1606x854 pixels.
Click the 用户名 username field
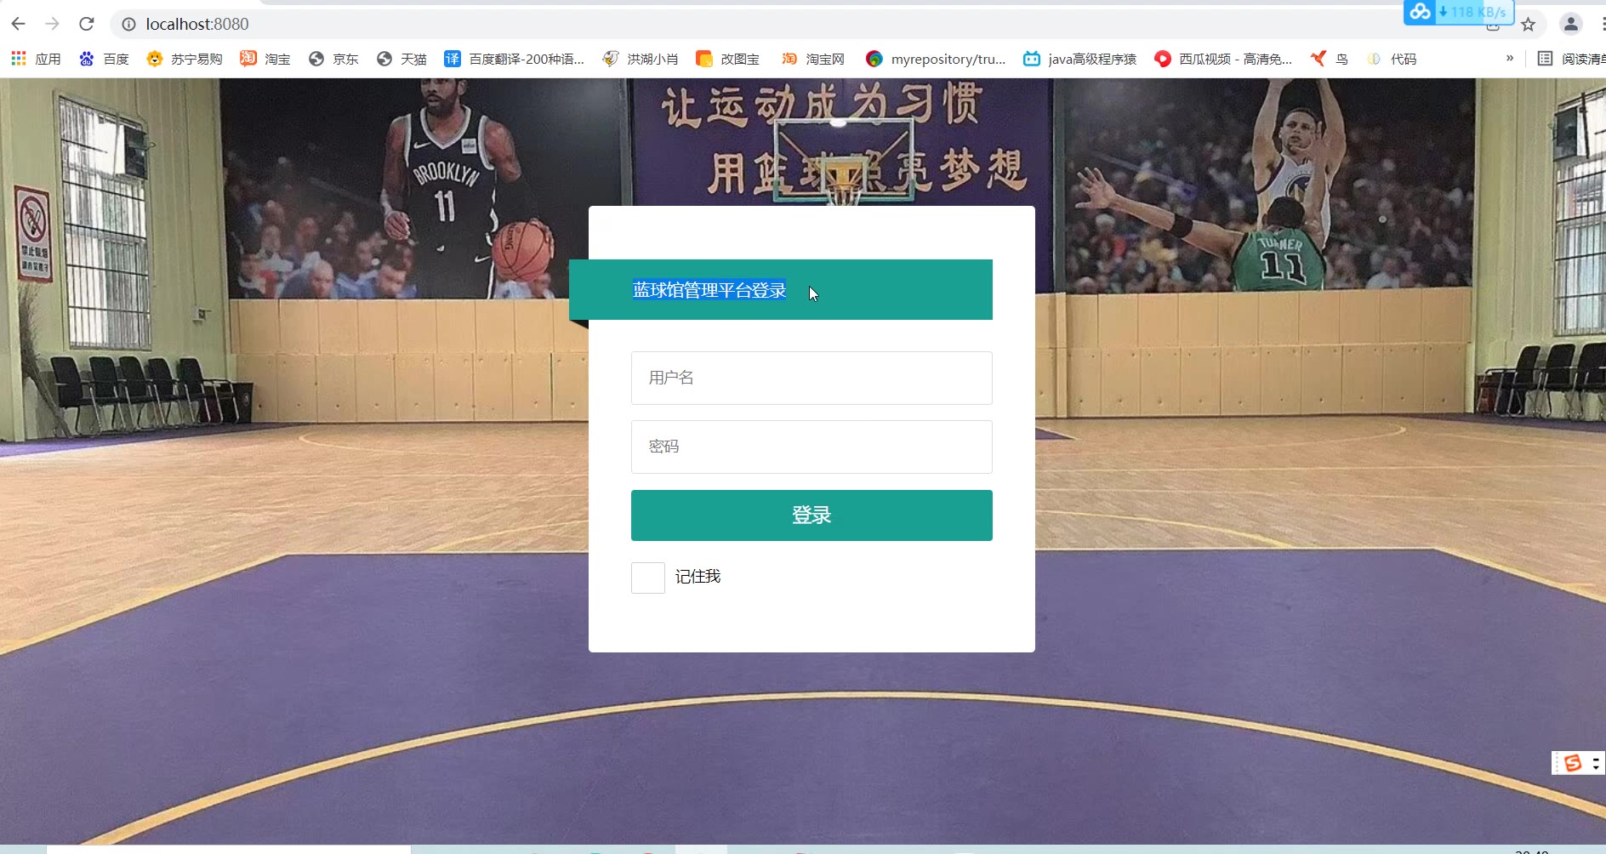[x=812, y=378]
